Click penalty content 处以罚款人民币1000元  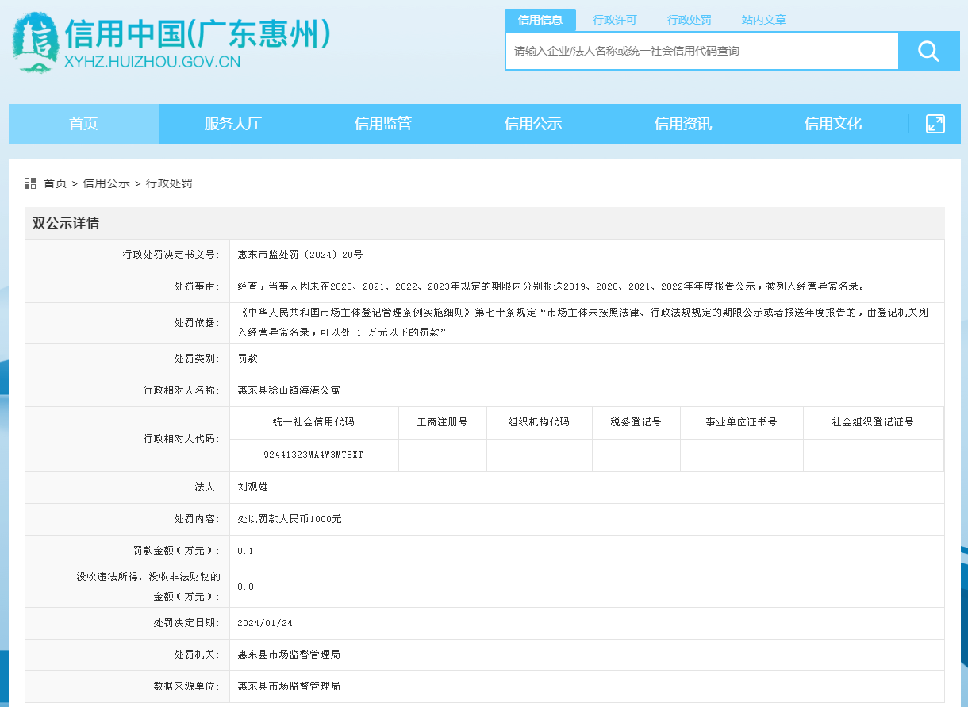coord(290,519)
